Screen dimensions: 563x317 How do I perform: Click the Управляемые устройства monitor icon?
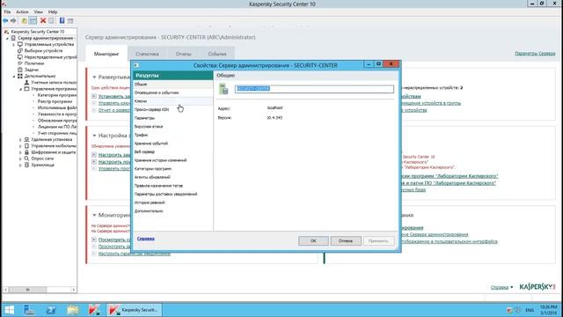[x=20, y=44]
